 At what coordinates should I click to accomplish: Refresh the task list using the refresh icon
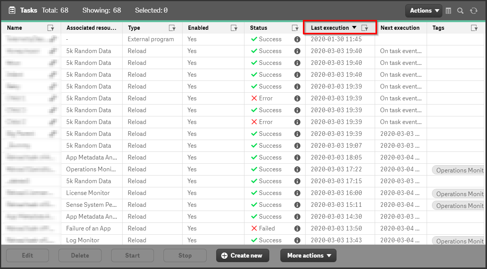pyautogui.click(x=474, y=11)
